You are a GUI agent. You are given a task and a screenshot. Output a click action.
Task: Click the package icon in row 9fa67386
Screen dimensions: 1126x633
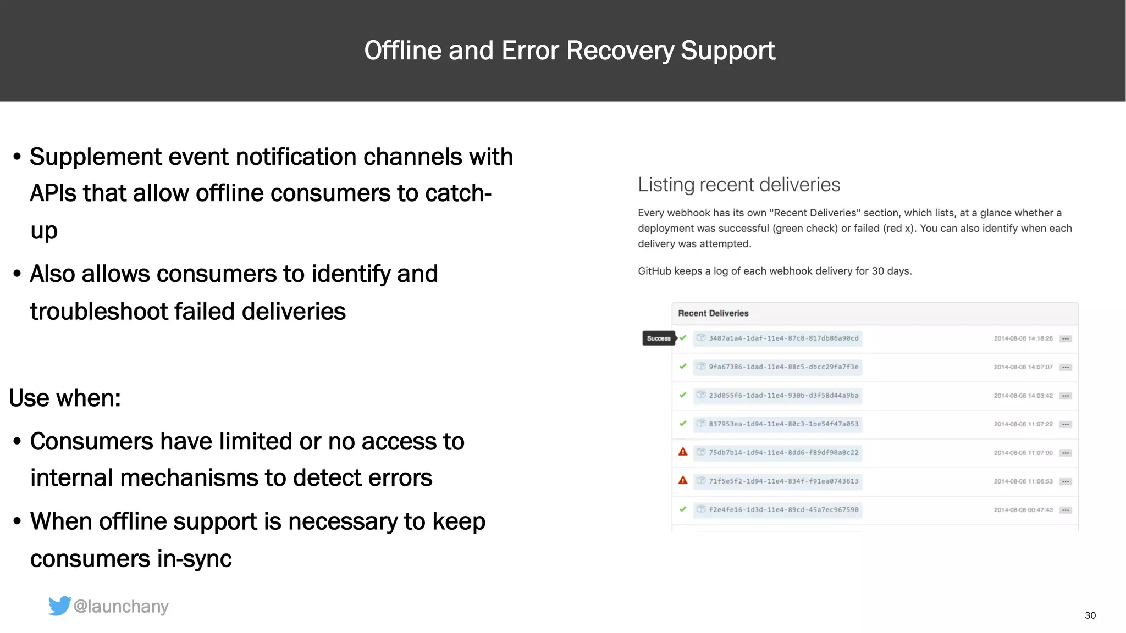pyautogui.click(x=701, y=367)
